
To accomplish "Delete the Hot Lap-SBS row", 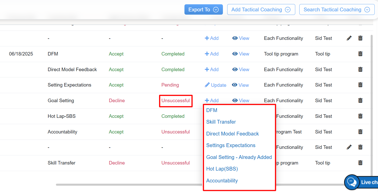I will click(x=360, y=116).
